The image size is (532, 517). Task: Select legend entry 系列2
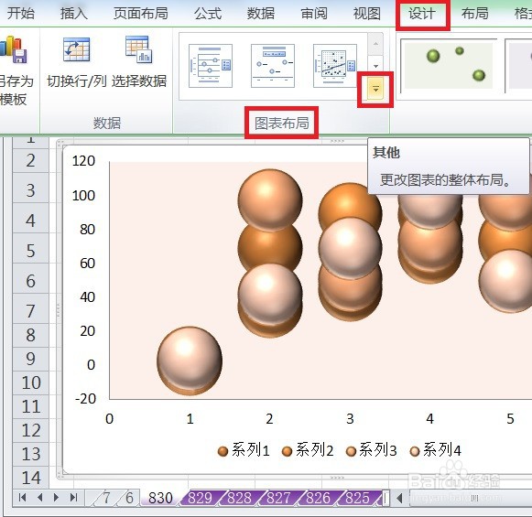coord(308,450)
